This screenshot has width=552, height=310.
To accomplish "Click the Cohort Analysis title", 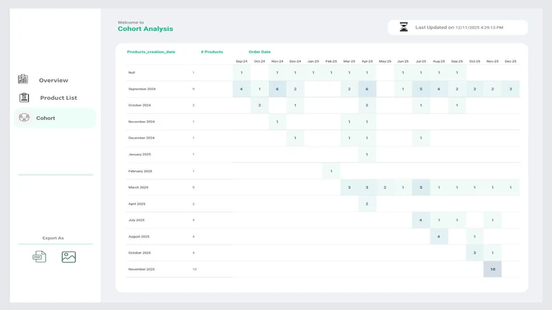I will (x=146, y=29).
